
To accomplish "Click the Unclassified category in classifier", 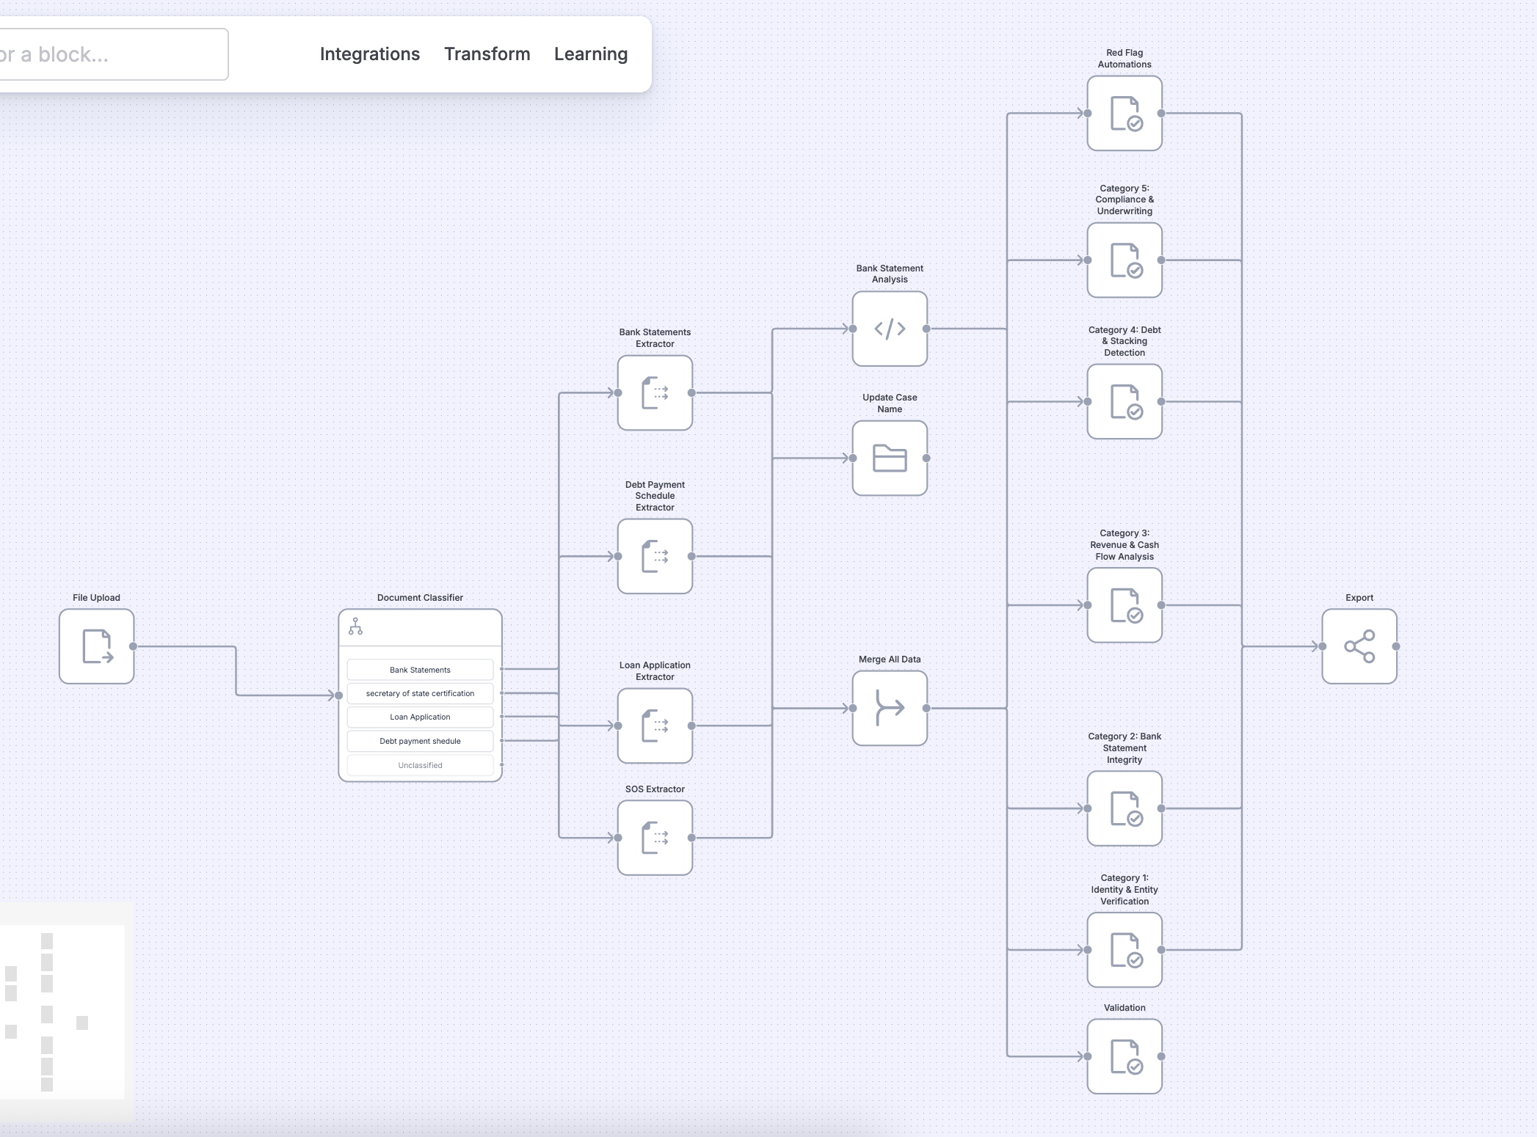I will pos(420,765).
